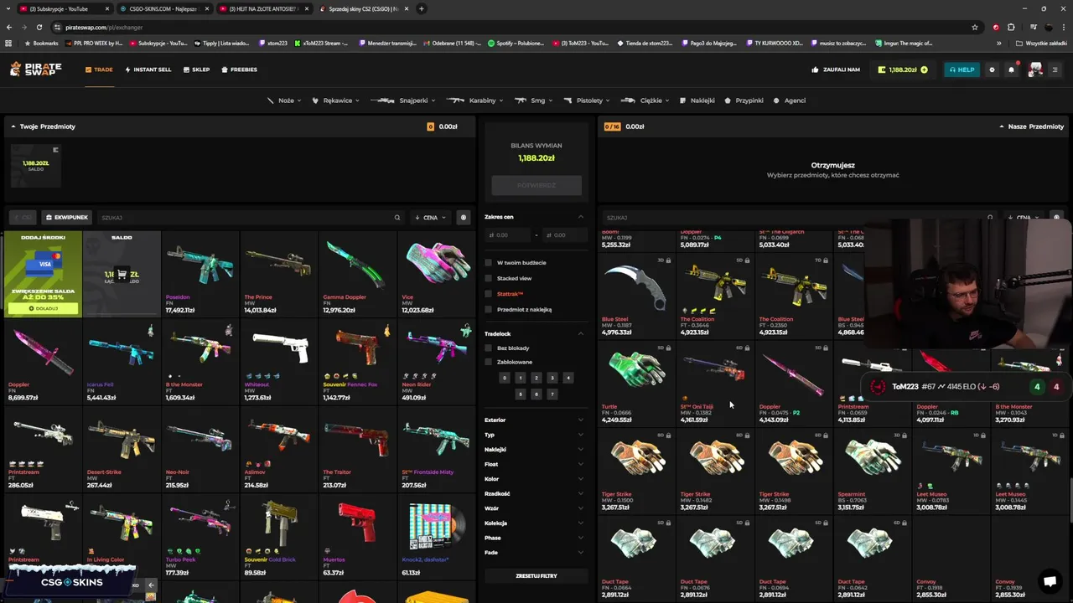This screenshot has width=1073, height=603.
Task: Select the Vice gloves item
Action: 436,274
